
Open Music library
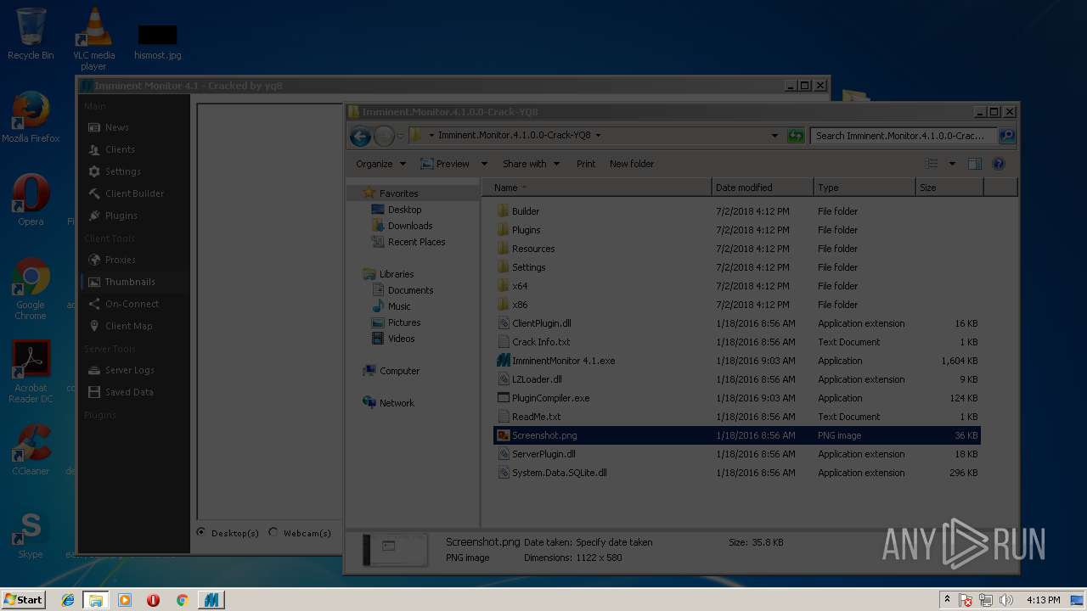[x=399, y=306]
